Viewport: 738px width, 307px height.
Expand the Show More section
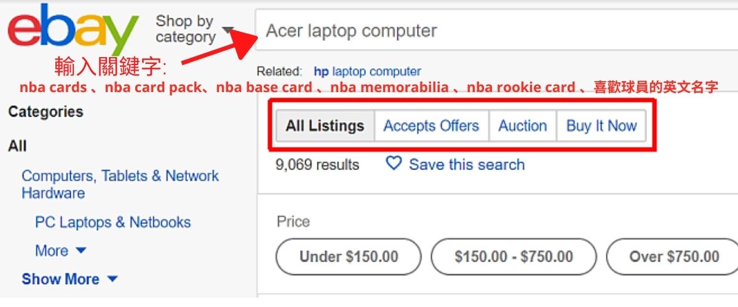pos(112,279)
